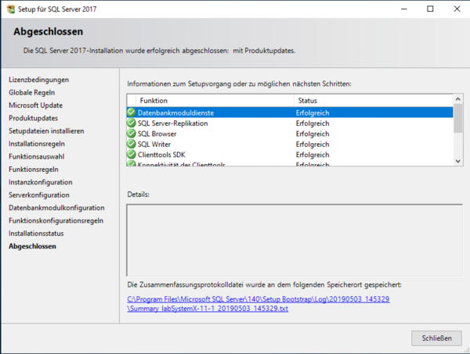Click the feature list scrollbar thumb
Image resolution: width=470 pixels, height=354 pixels.
[457, 118]
